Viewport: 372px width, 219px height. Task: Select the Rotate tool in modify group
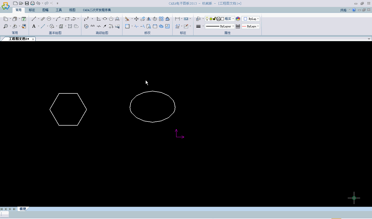pyautogui.click(x=155, y=19)
